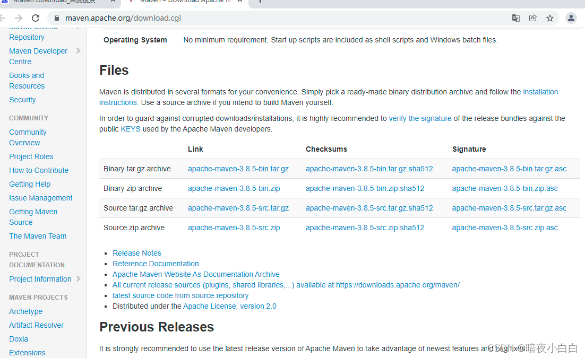Open Issue Management sidebar link
This screenshot has height=358, width=585.
coord(41,198)
